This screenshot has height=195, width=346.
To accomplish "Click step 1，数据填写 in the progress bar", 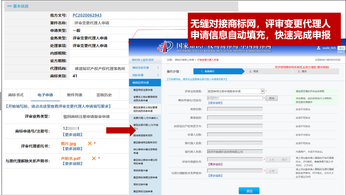I will (218, 71).
